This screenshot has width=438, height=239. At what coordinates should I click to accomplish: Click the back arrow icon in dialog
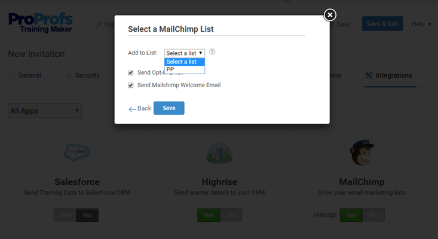point(132,109)
